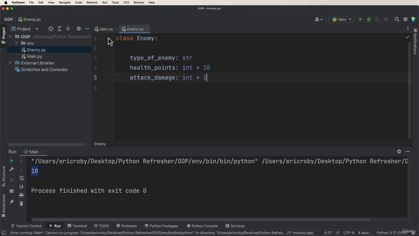Hide the Run panel with minus icon
419x236 pixels.
click(x=407, y=151)
